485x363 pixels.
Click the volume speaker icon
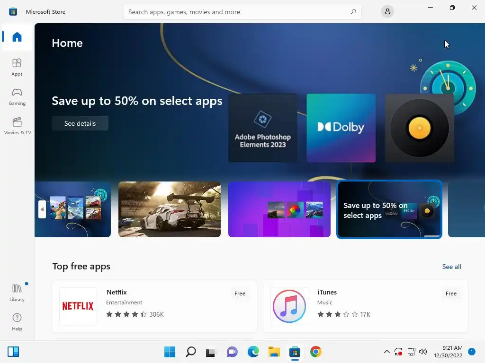pos(423,352)
